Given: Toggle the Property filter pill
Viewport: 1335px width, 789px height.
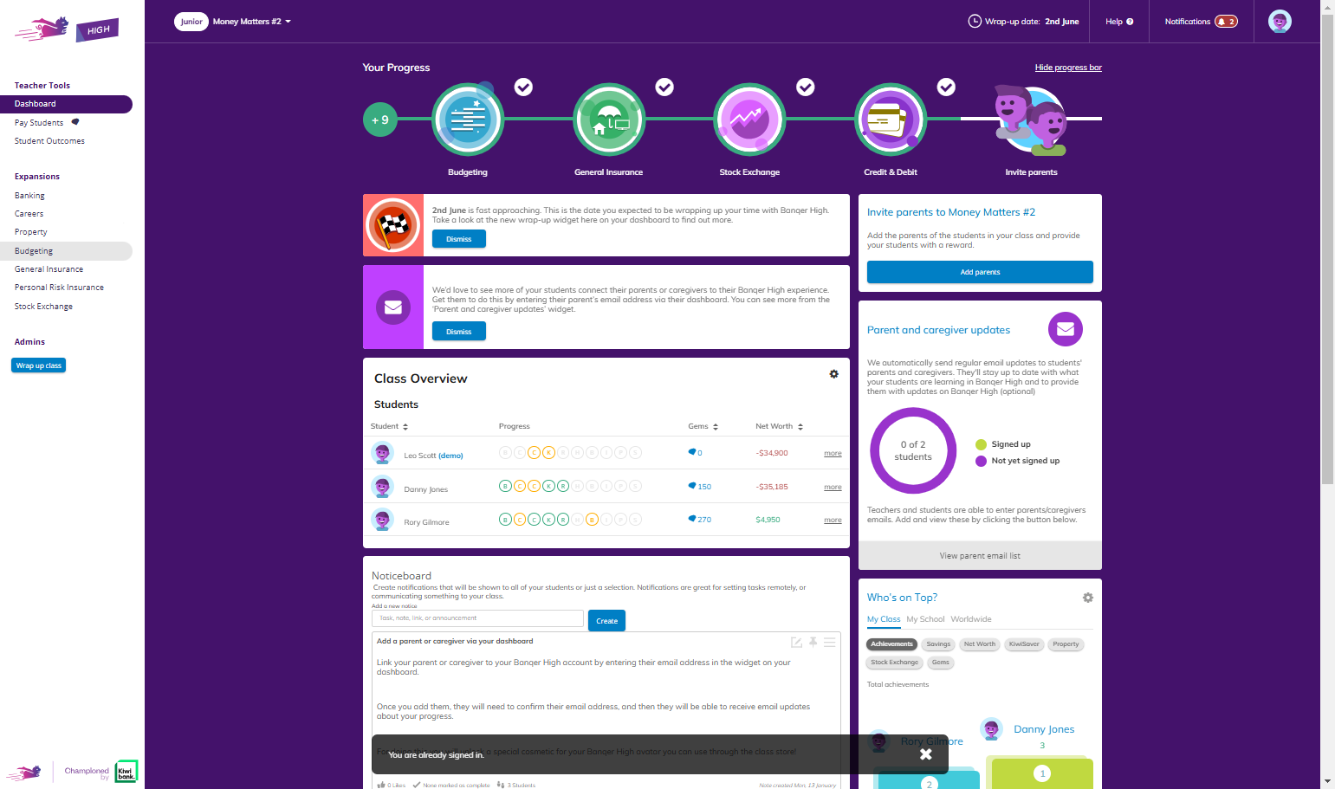Looking at the screenshot, I should tap(1066, 644).
